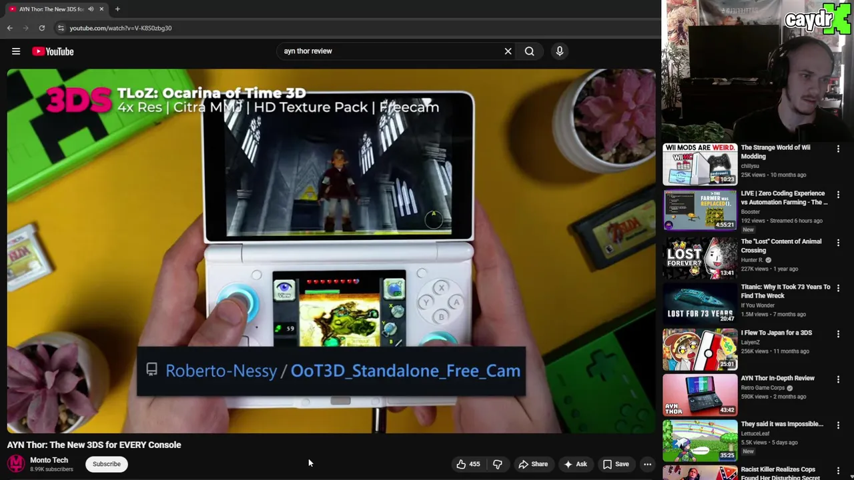
Task: Open options menu for 'Racist Killer Realizes' video
Action: point(838,471)
